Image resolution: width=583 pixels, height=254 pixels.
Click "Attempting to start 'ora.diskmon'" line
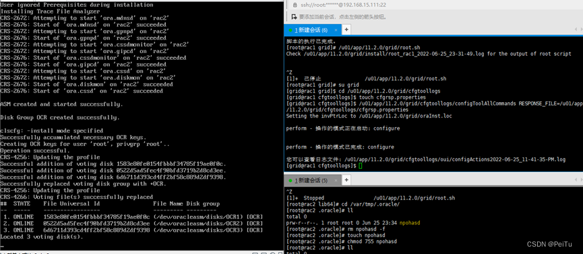pos(88,78)
